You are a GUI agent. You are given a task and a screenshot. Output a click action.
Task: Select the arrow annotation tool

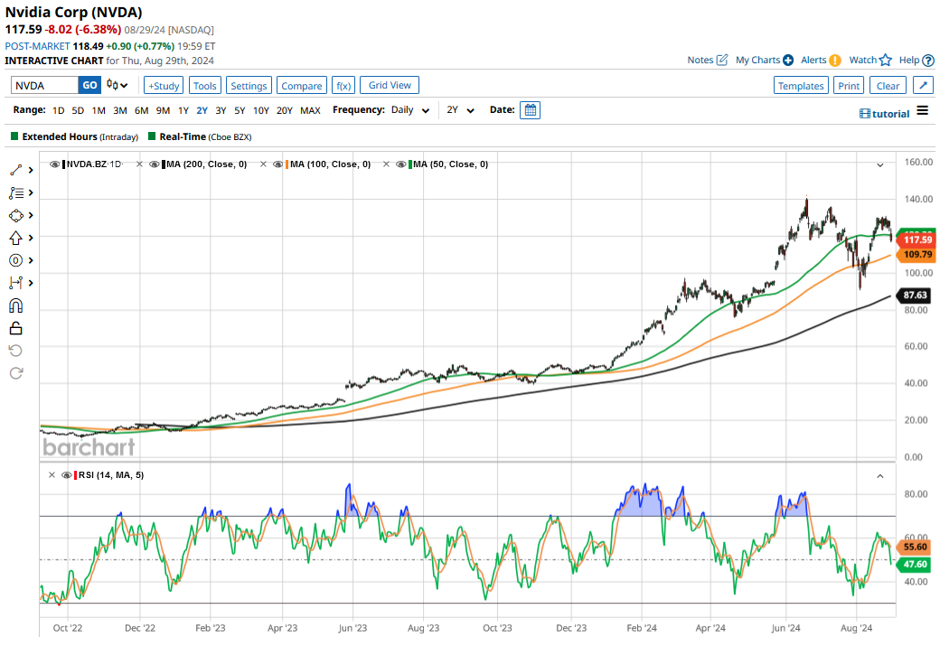[15, 238]
